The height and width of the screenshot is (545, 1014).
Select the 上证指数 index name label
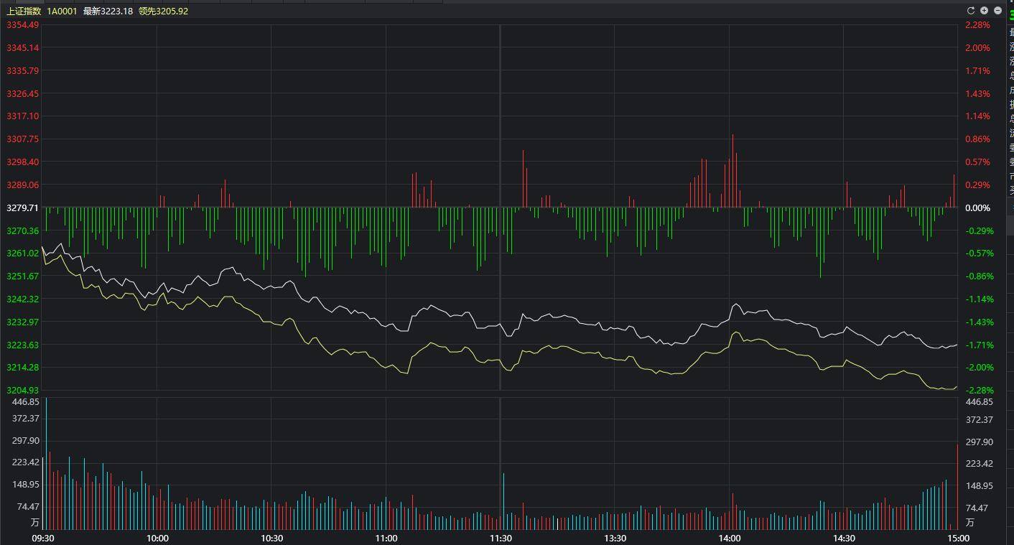pyautogui.click(x=24, y=11)
